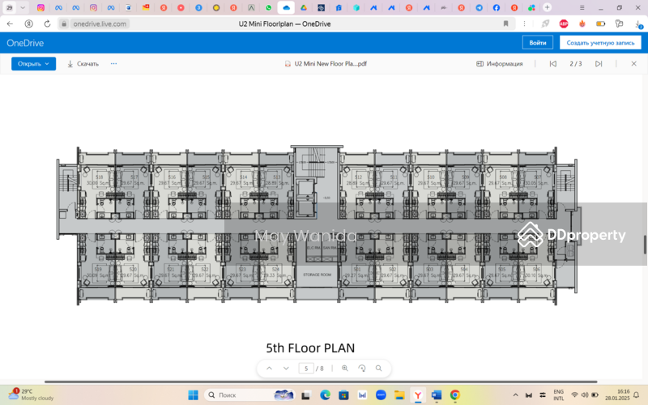Switch to the WhatsApp tab
Viewport: 648px width, 405px height.
coord(269,7)
